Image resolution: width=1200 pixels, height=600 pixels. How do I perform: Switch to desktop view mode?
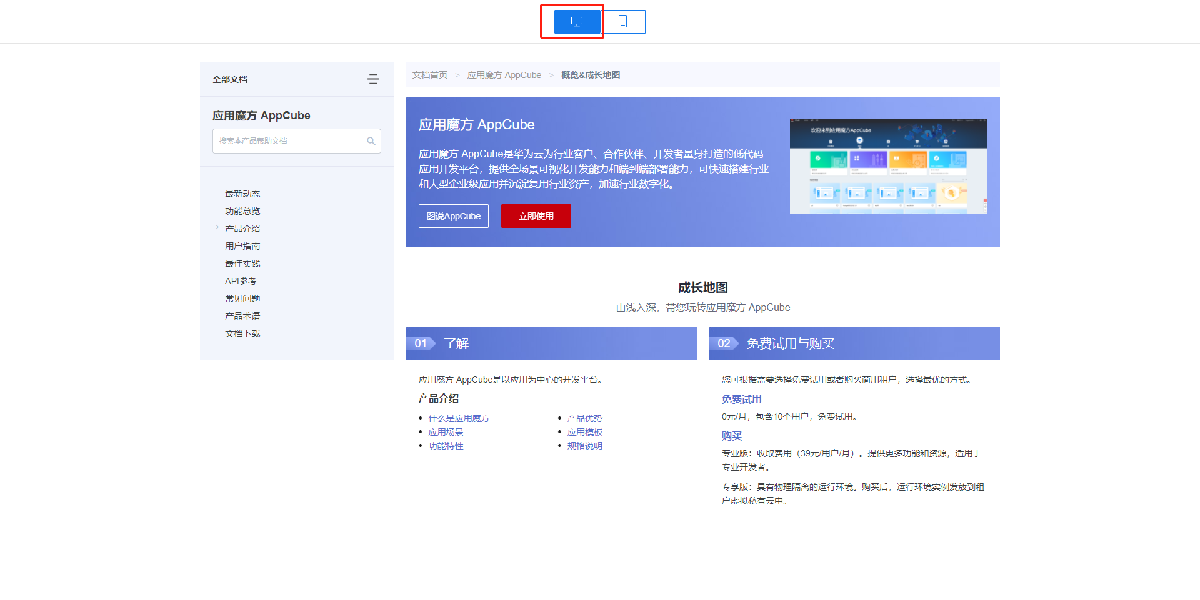click(577, 22)
